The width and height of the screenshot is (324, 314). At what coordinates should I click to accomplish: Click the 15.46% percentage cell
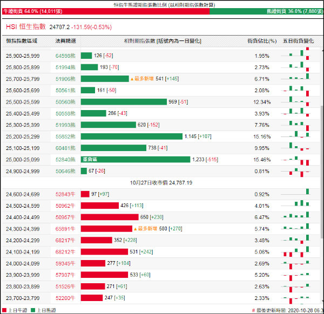(x=262, y=160)
